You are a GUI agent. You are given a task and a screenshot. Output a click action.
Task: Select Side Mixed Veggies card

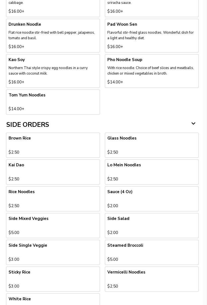[x=53, y=226]
